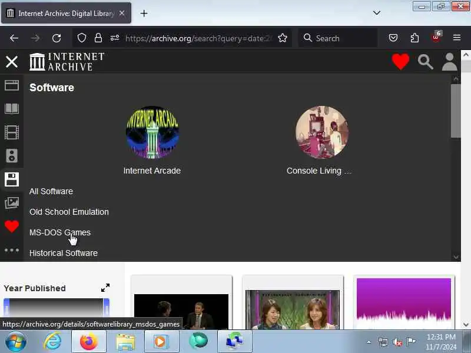Adjust right handle of year slider
The image size is (471, 353).
106,307
